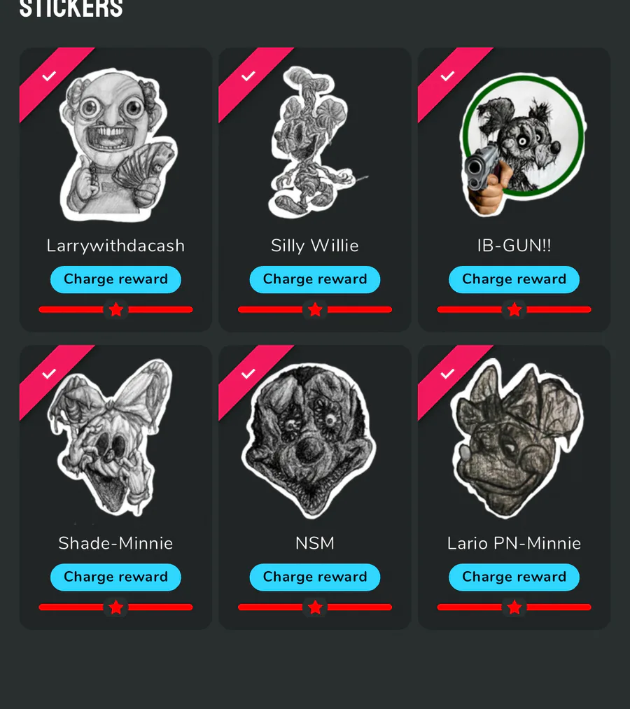The width and height of the screenshot is (630, 709).
Task: Charge reward for IB-GUN!! sticker
Action: 514,279
